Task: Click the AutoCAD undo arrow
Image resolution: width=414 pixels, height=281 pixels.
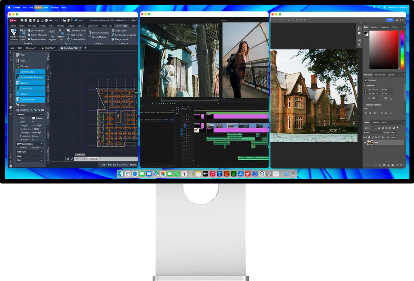Action: pos(51,20)
